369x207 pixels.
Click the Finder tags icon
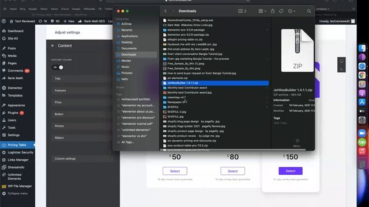[281, 11]
